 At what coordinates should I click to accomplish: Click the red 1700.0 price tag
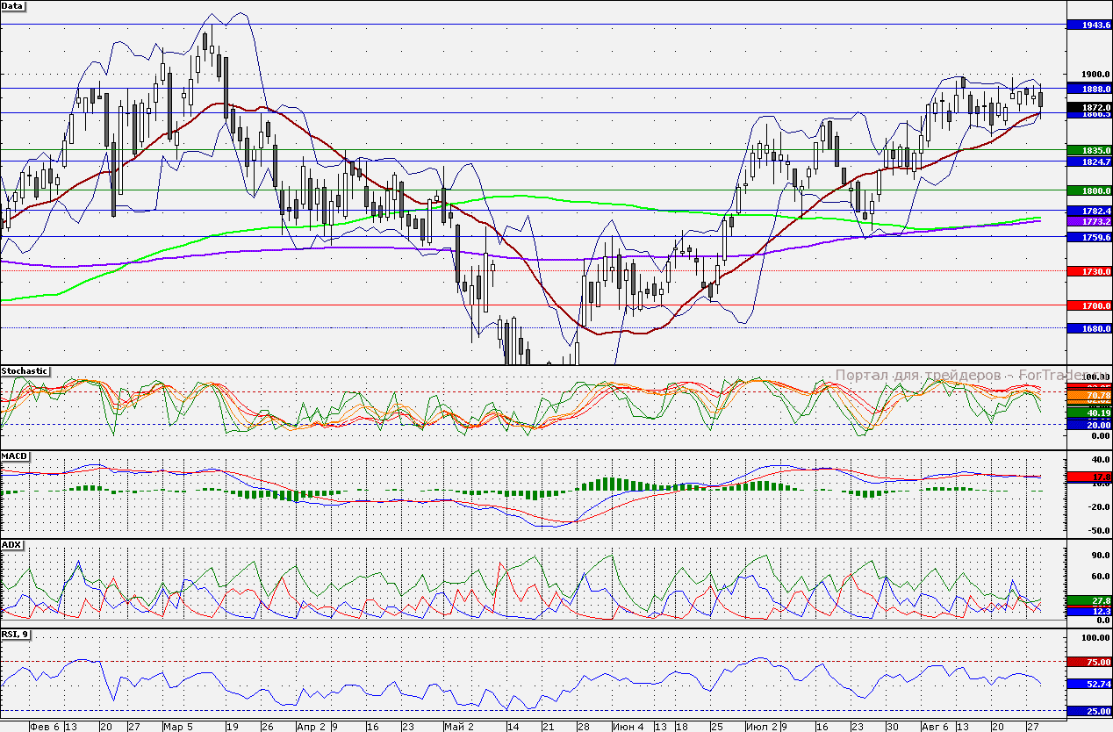[x=1088, y=305]
